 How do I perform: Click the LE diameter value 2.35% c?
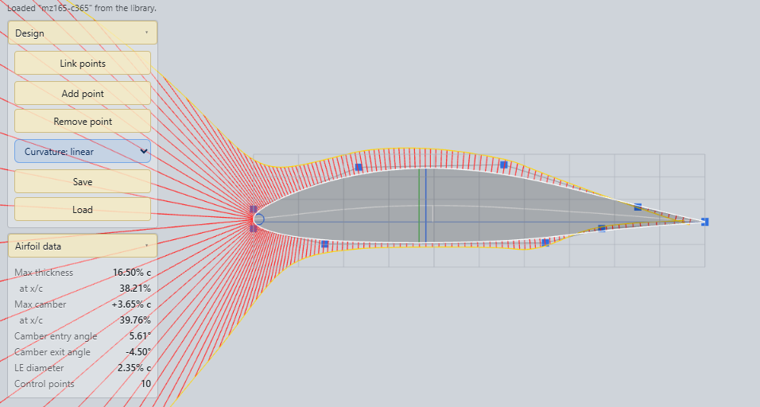(x=134, y=368)
